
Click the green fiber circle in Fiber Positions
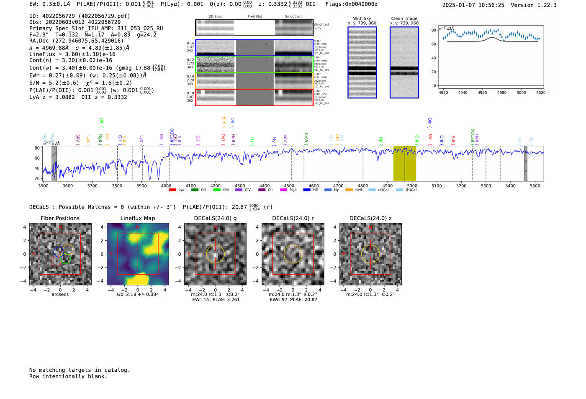click(66, 259)
